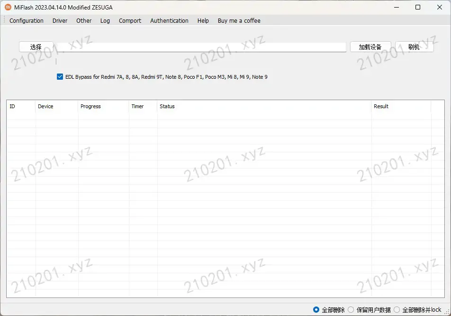Click the 加载设备 load device button
The image size is (451, 316).
[x=370, y=47]
